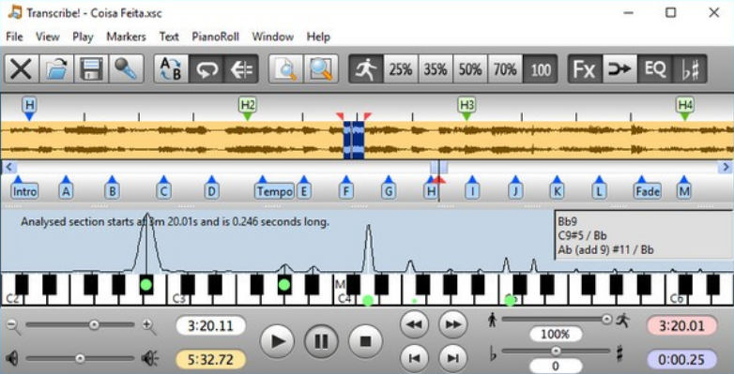
Task: Click the A-B selection icon
Action: tap(172, 69)
